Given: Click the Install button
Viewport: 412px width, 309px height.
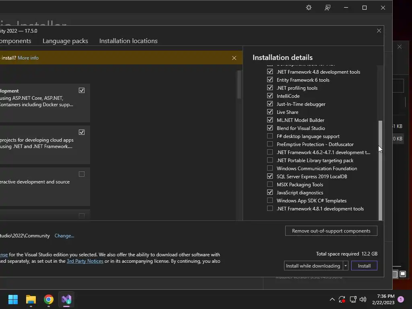Looking at the screenshot, I should click(x=364, y=266).
